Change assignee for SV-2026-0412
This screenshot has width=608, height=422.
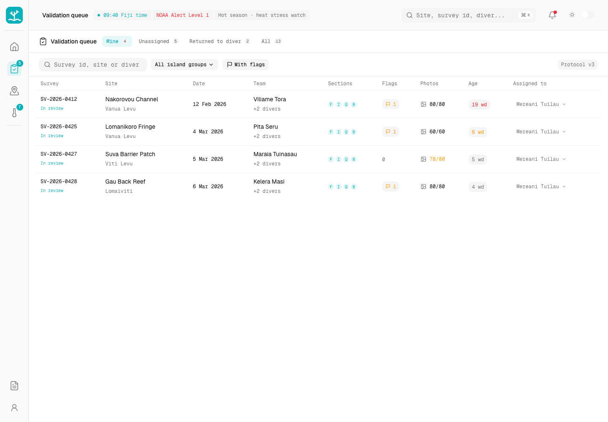point(541,104)
